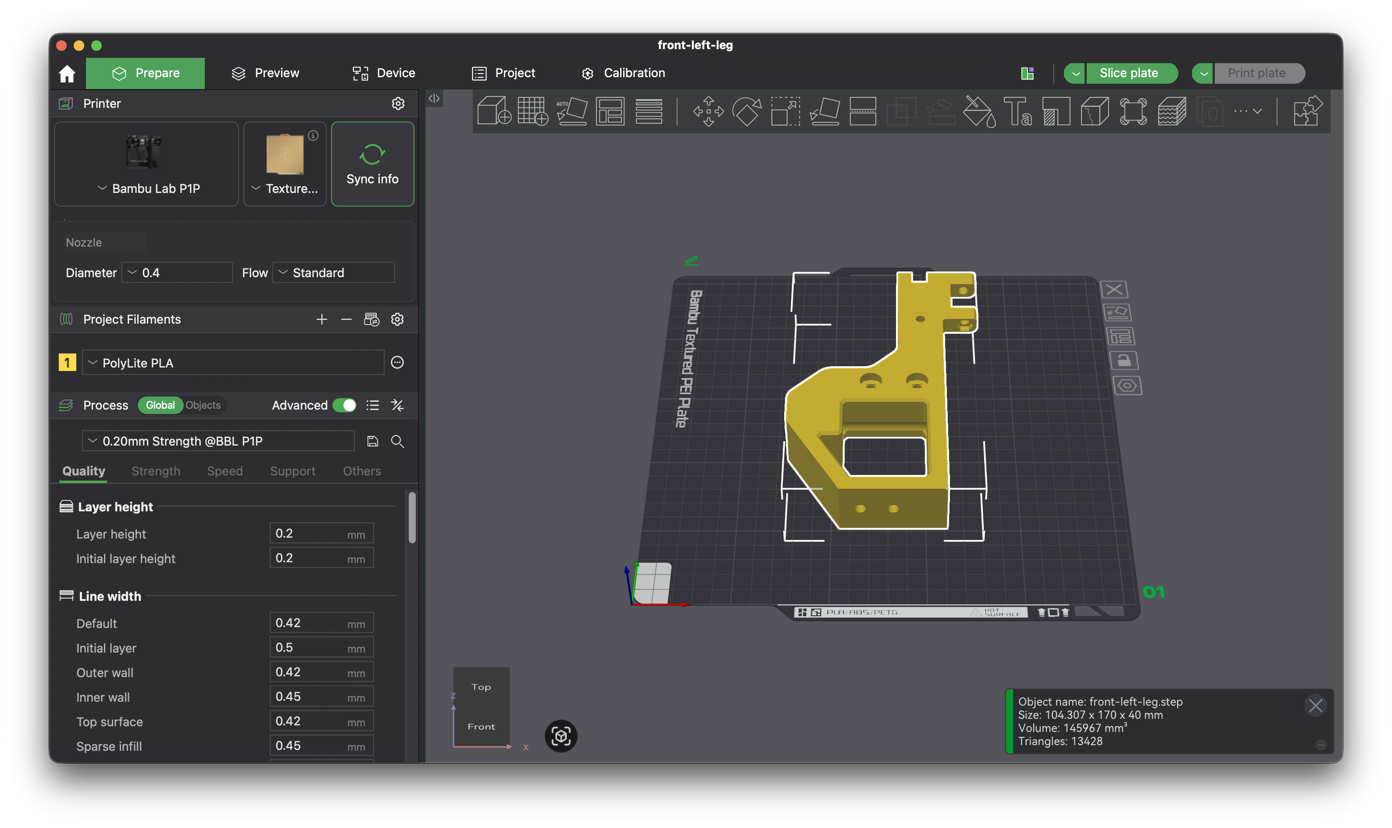Select the Auto orient tool

tap(571, 111)
